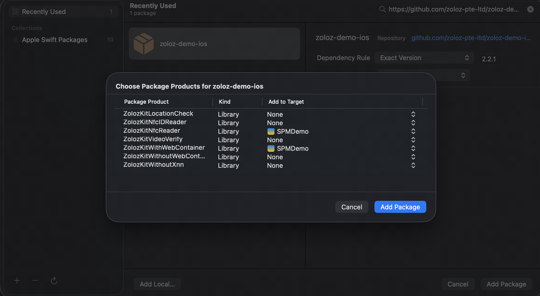This screenshot has height=296, width=540.
Task: Open target picker for ZolozKitWithoutXnn
Action: pos(413,165)
